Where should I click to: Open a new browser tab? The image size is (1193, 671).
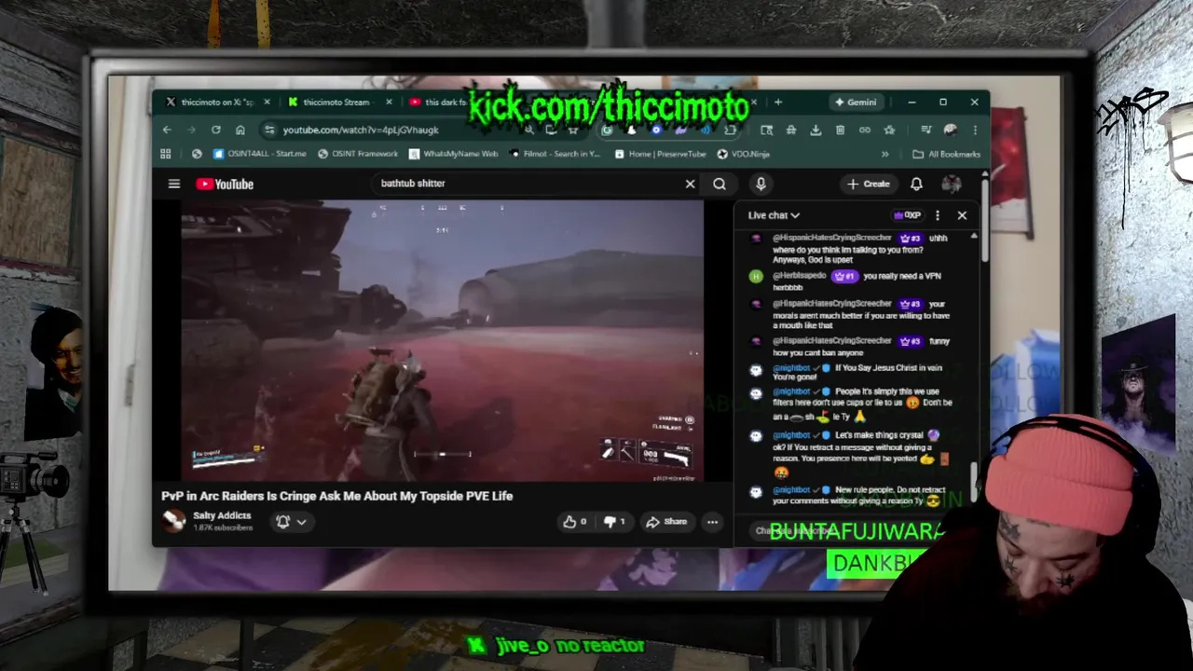pyautogui.click(x=777, y=102)
